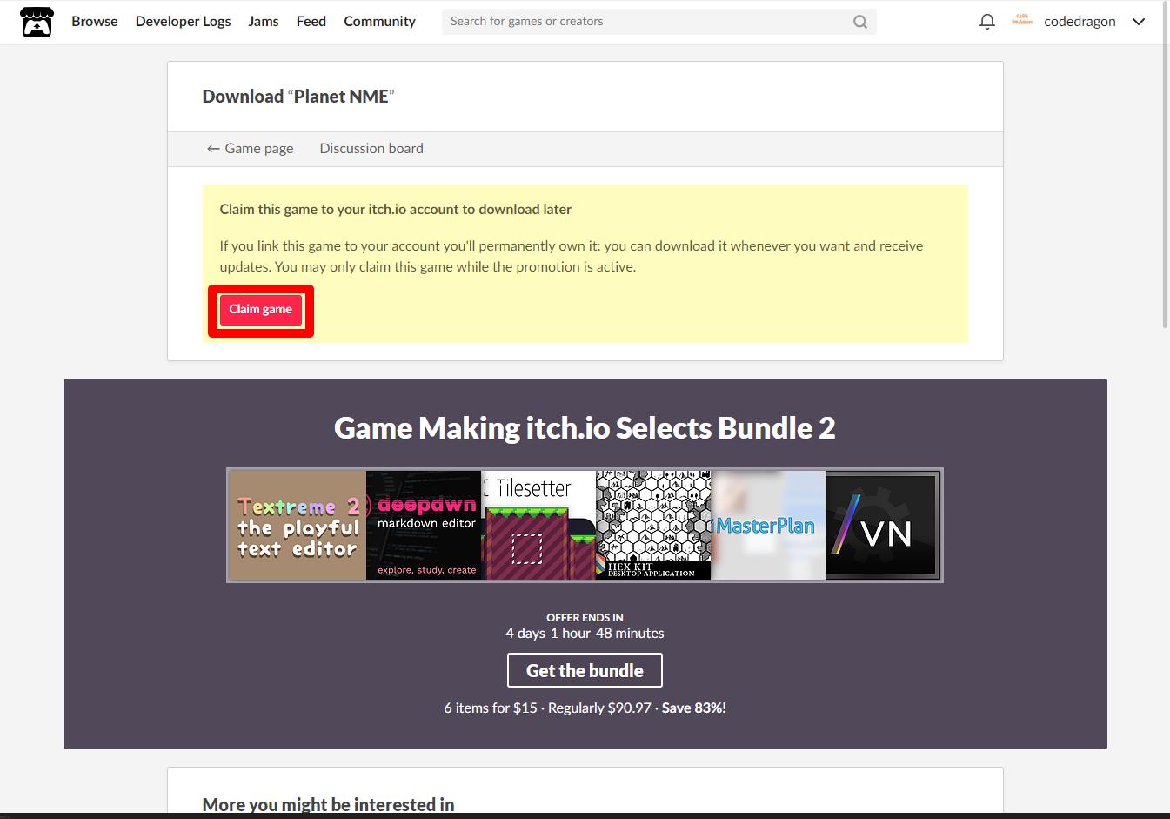This screenshot has width=1170, height=819.
Task: Click the "Save 83%!" price text
Action: [694, 708]
